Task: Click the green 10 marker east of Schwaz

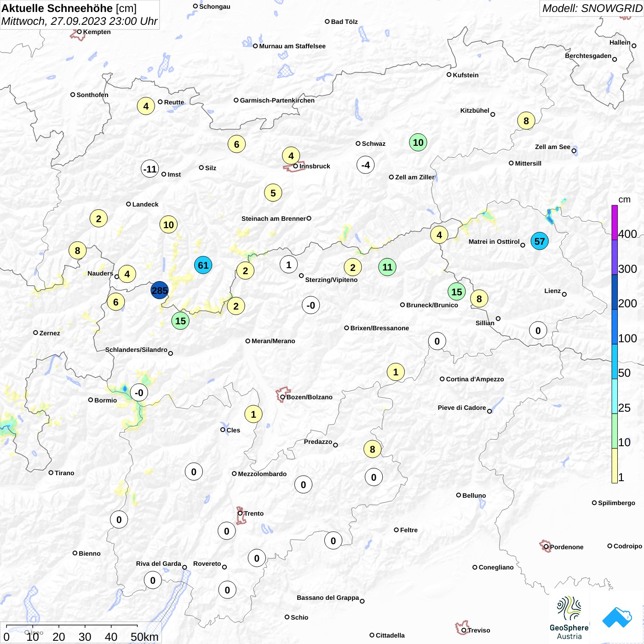Action: pos(418,142)
